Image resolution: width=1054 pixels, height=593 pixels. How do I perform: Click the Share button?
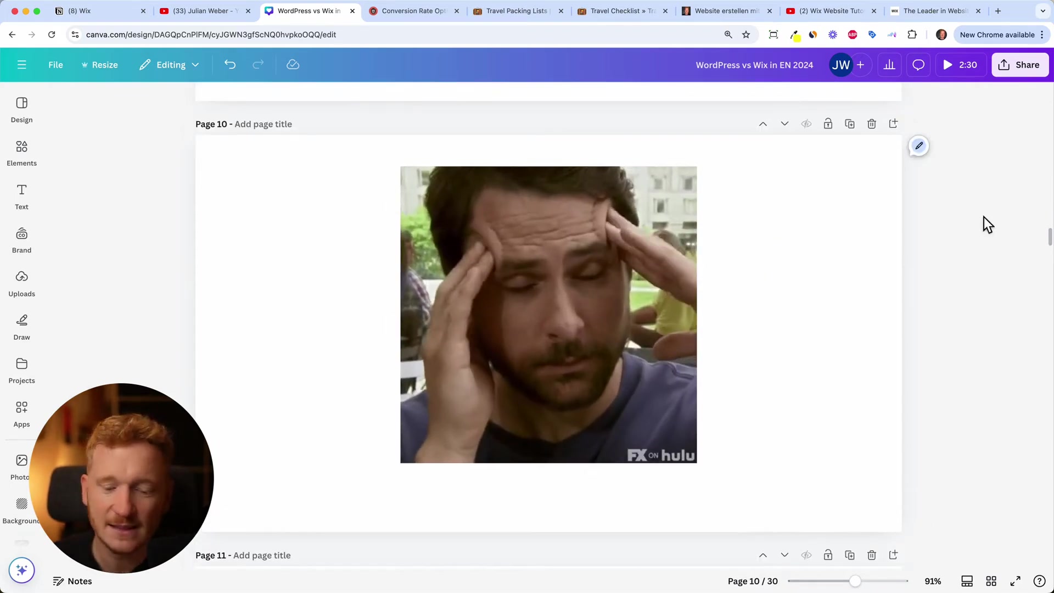click(1019, 65)
